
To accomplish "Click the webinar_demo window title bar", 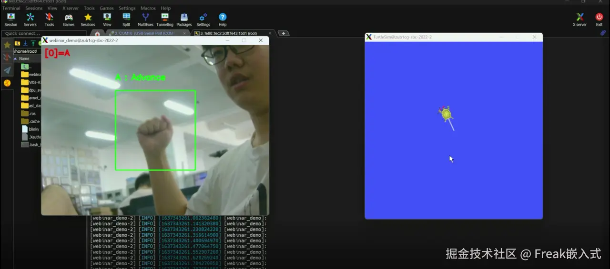I will (155, 40).
